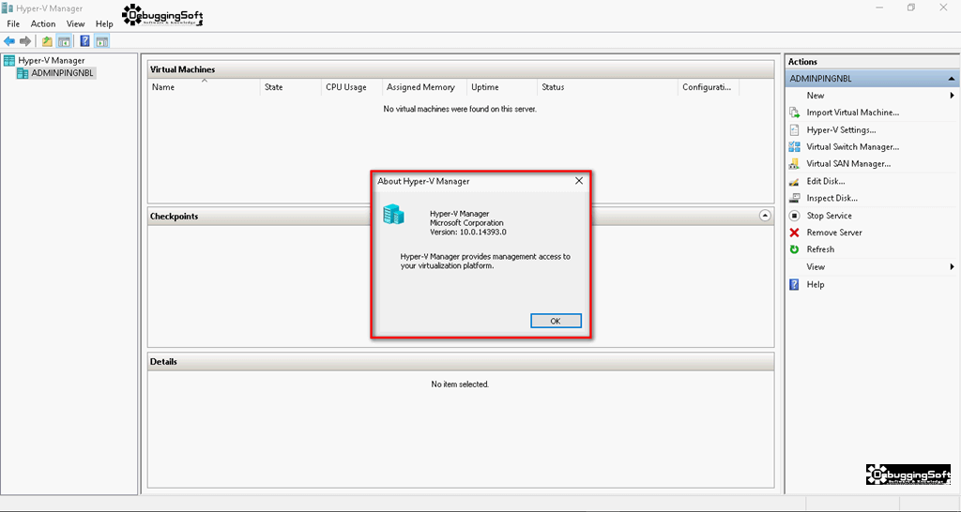Select the ADMINPINGNBL server in the tree
The height and width of the screenshot is (512, 961).
click(x=63, y=73)
